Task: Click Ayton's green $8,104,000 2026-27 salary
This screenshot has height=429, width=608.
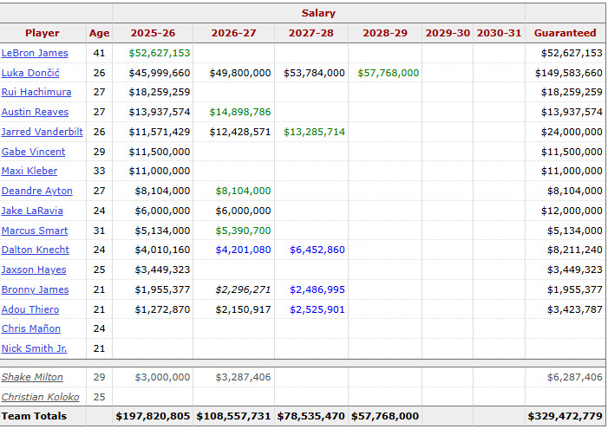Action: (x=243, y=191)
